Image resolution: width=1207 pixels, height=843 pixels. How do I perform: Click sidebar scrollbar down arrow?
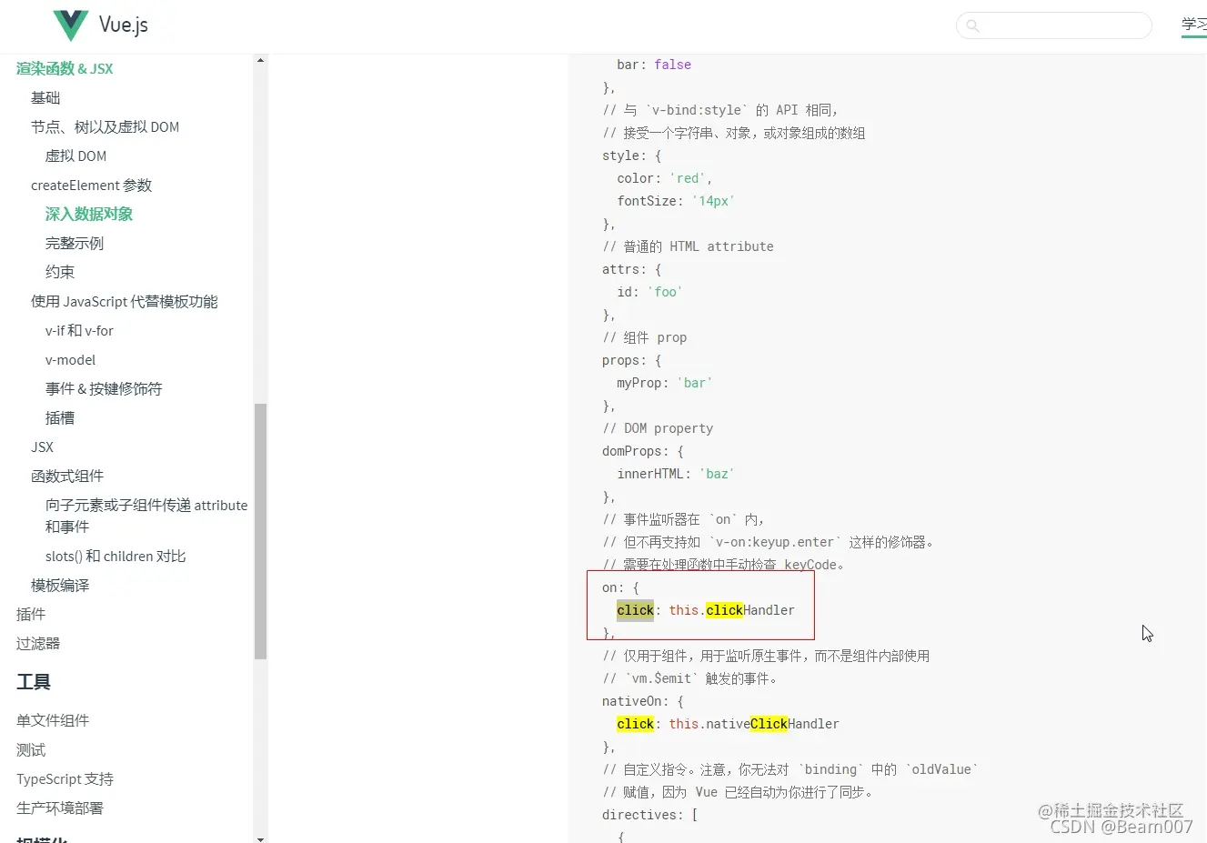(x=260, y=838)
